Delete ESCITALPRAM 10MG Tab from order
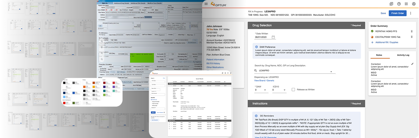 point(411,37)
